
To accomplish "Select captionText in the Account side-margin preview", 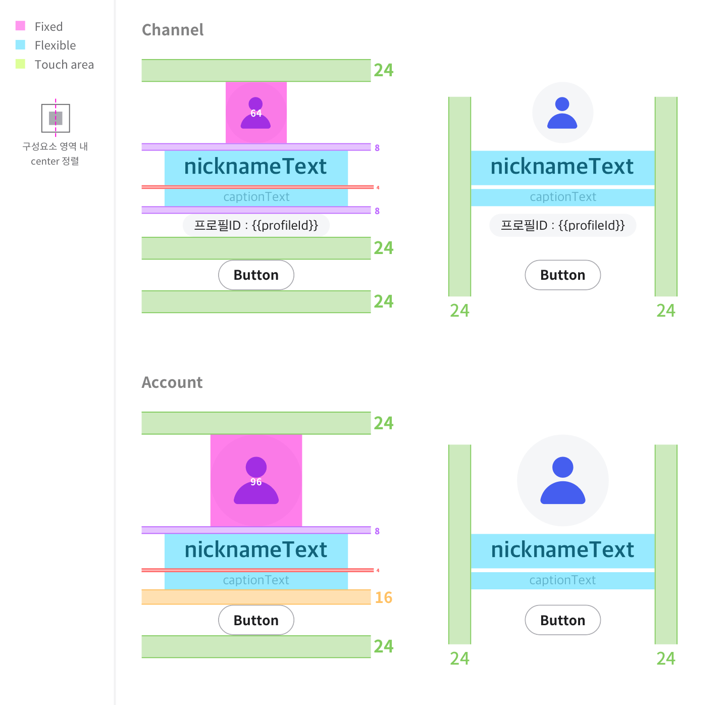I will pyautogui.click(x=562, y=580).
